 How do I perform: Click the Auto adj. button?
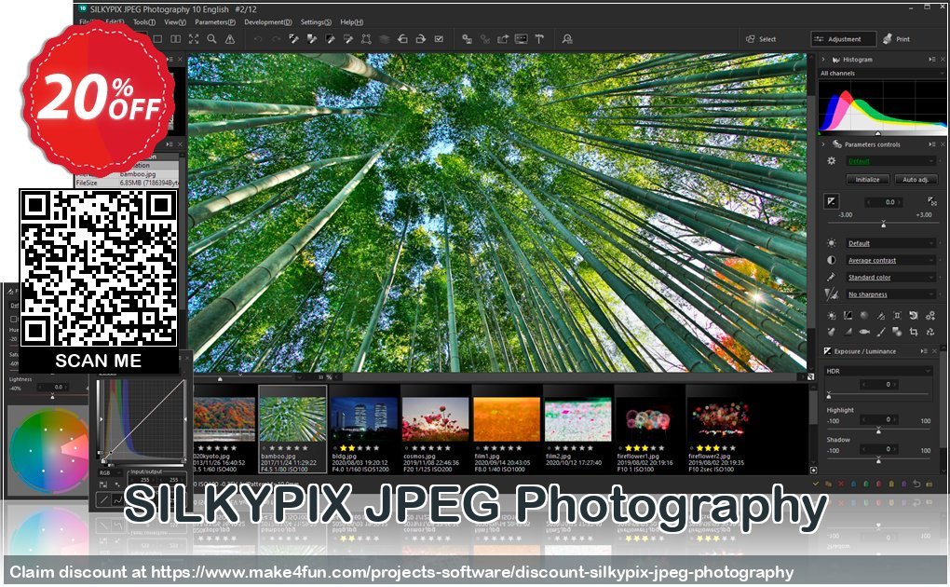tap(916, 180)
